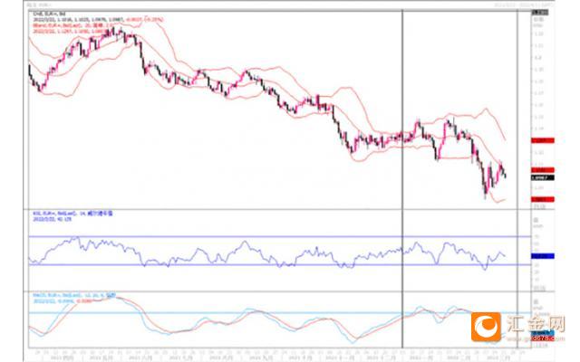Image resolution: width=580 pixels, height=362 pixels.
Task: Select the blue RSI indicator legend text
Action: pyautogui.click(x=72, y=214)
